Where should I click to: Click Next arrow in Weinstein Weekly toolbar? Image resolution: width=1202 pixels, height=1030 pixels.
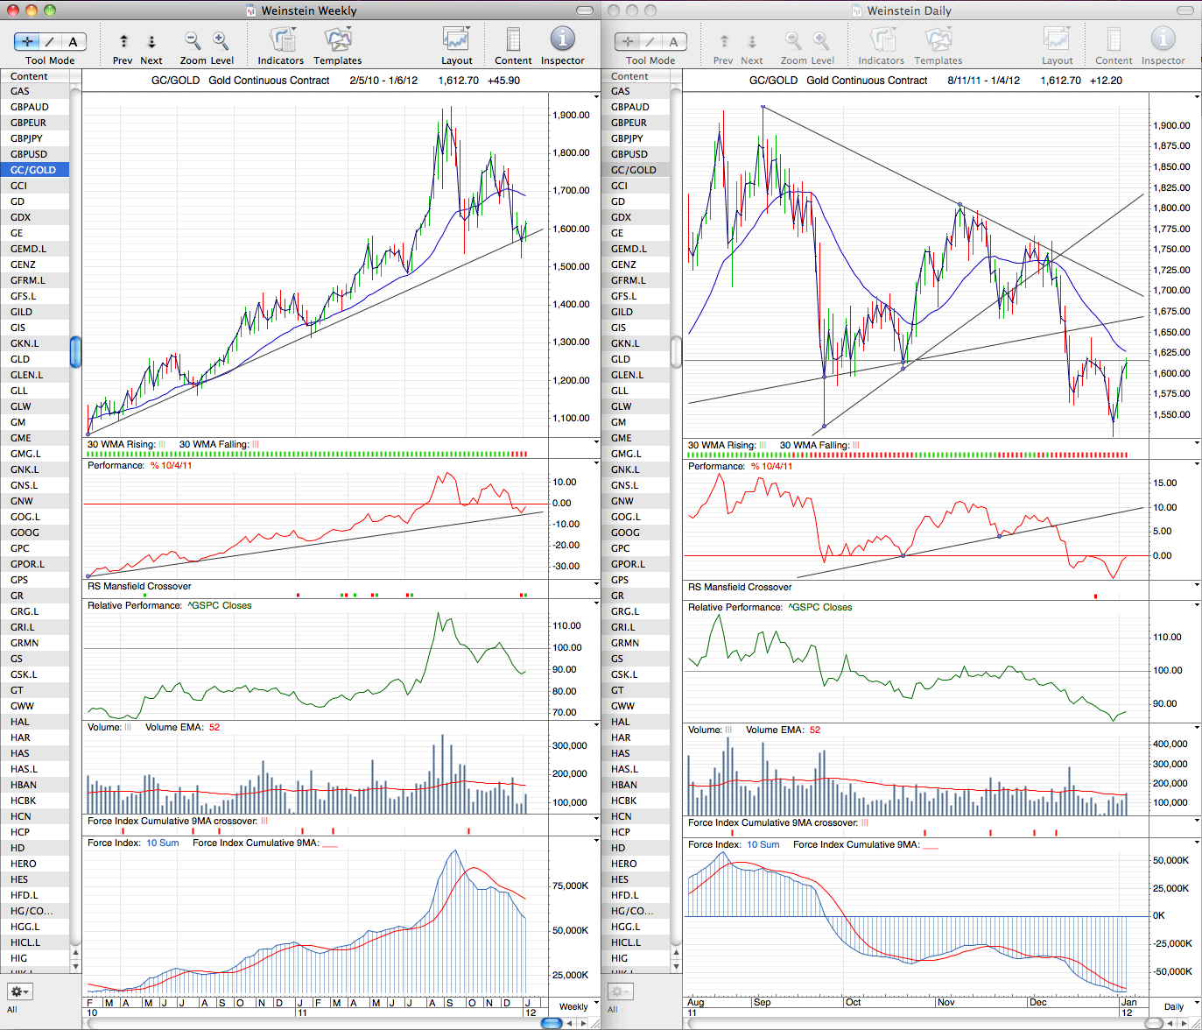pos(151,41)
